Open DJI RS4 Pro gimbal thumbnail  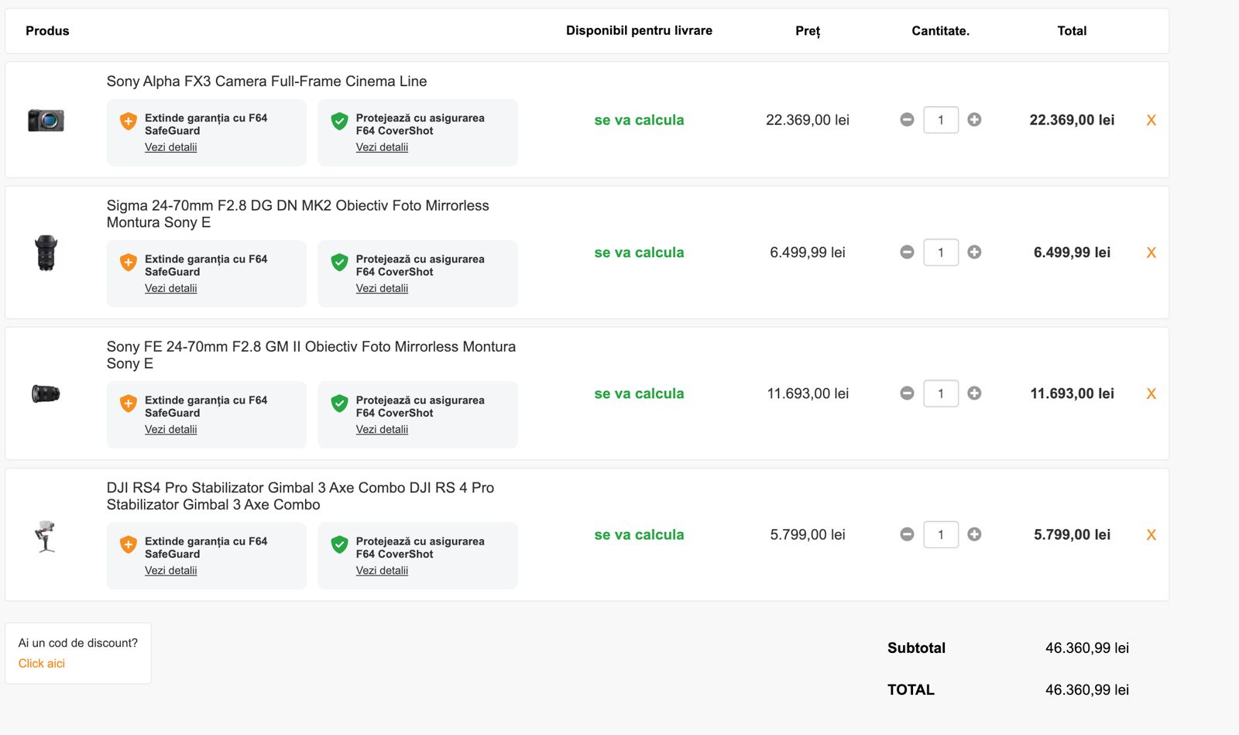(46, 535)
